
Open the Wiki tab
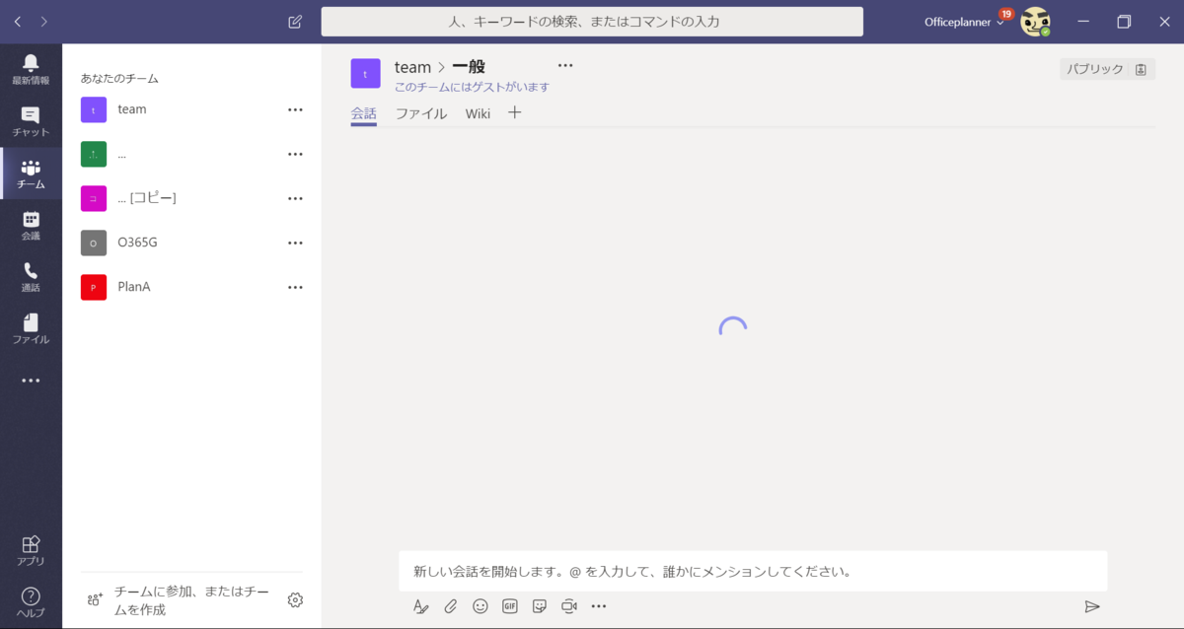click(x=478, y=112)
